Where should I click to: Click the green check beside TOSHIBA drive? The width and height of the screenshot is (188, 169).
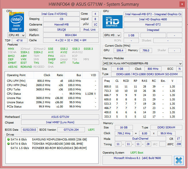pos(8,144)
